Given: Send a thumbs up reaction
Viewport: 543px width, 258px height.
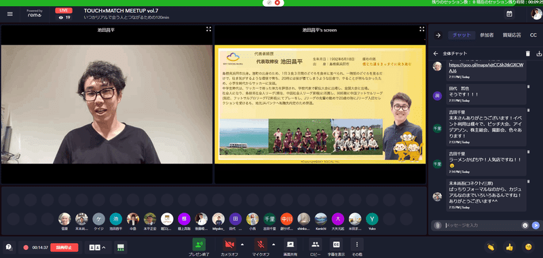Looking at the screenshot, I should (509, 247).
